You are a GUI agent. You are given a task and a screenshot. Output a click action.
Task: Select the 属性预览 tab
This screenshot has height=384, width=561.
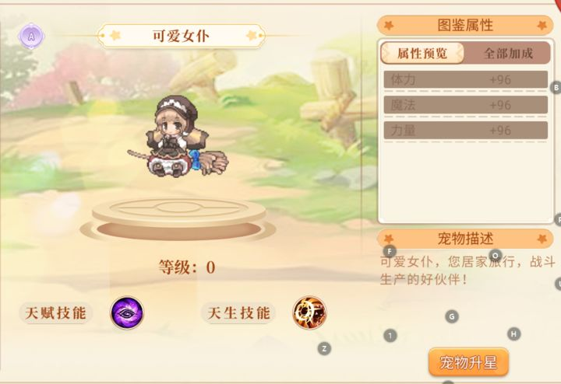(x=422, y=54)
